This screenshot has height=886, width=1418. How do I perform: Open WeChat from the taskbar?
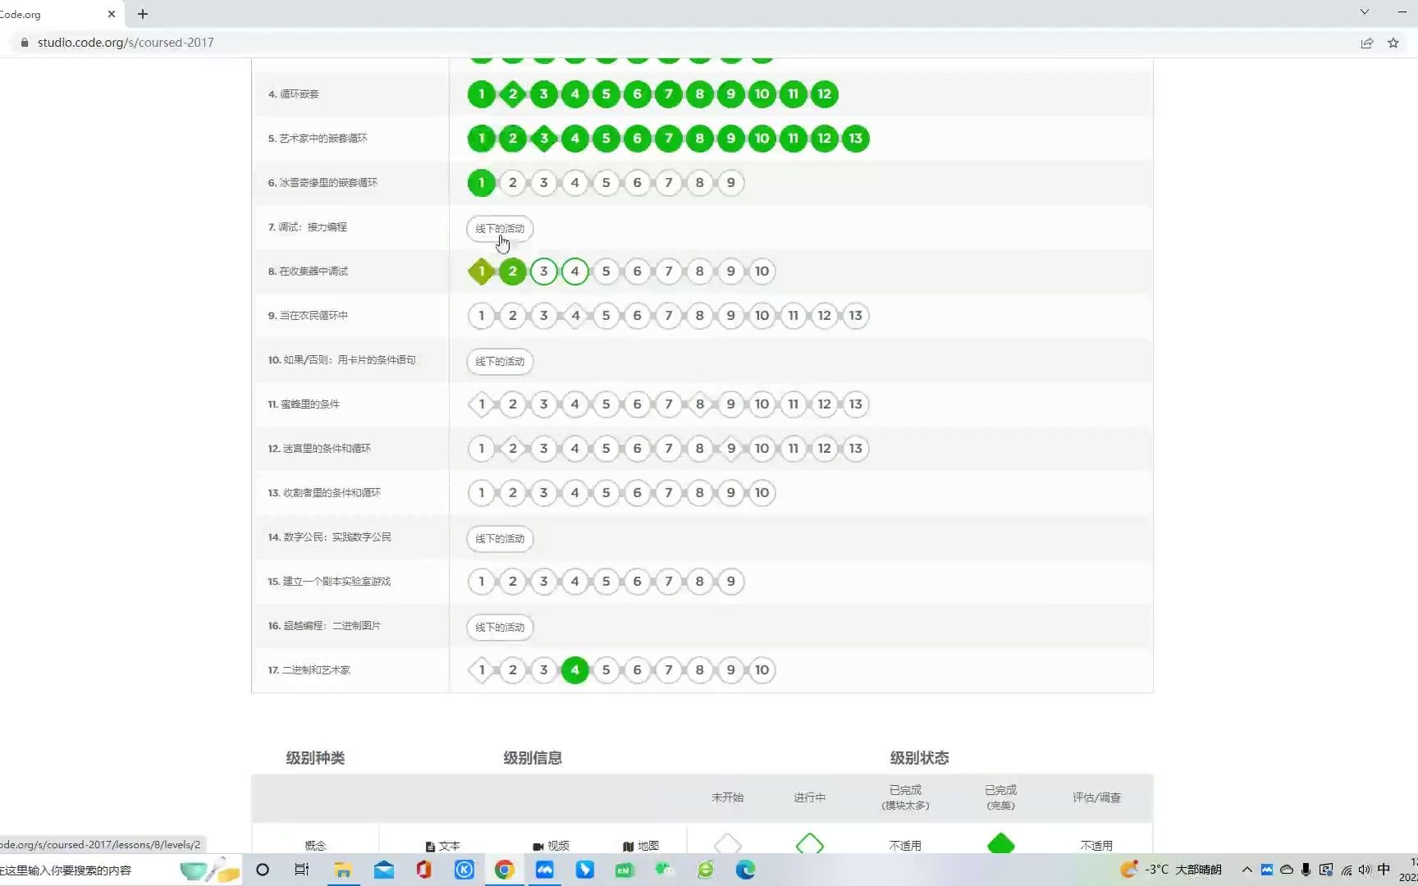(x=665, y=870)
